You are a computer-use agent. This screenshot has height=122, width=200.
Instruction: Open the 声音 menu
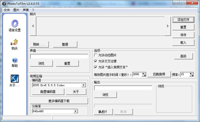click(x=26, y=10)
